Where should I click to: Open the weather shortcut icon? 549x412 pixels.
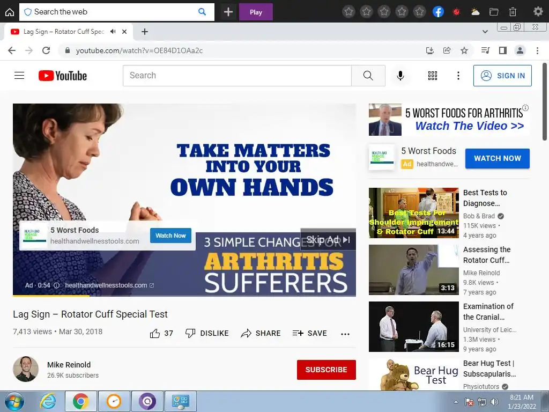(475, 12)
